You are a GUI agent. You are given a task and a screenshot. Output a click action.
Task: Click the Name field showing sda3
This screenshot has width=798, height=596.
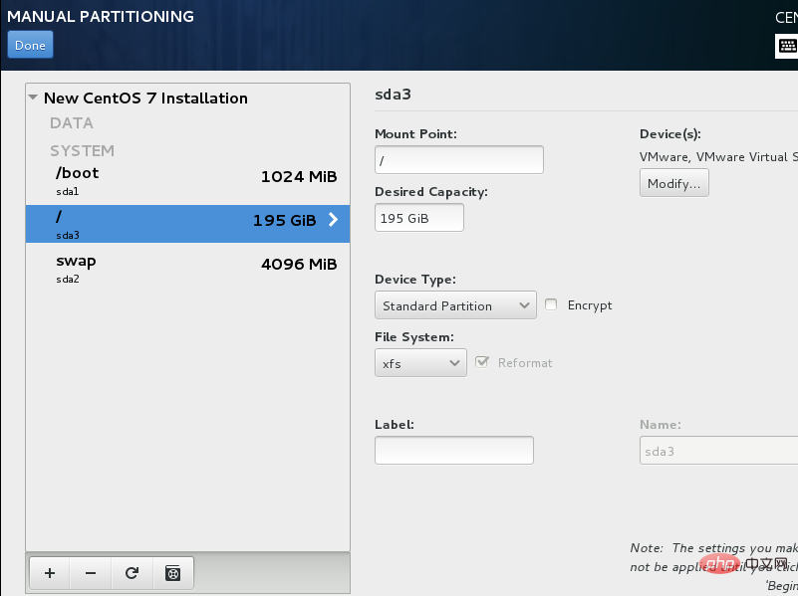point(718,450)
